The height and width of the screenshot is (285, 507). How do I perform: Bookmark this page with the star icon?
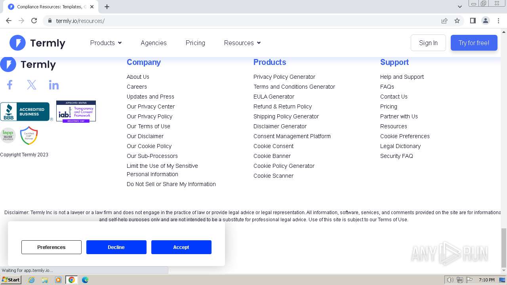pos(457,21)
